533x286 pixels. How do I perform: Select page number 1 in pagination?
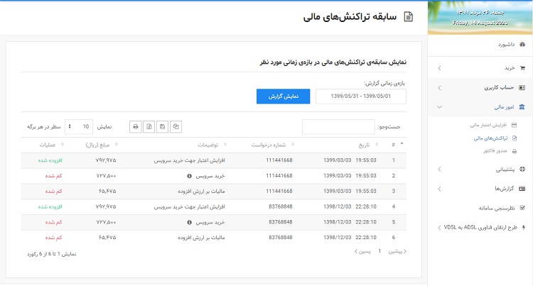(x=379, y=251)
